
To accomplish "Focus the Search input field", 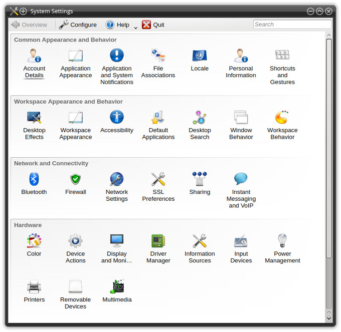I will 292,24.
